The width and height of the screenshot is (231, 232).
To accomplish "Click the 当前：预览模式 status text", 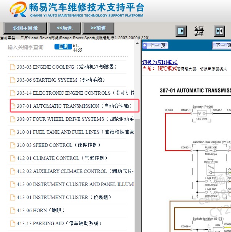I will [160, 68].
